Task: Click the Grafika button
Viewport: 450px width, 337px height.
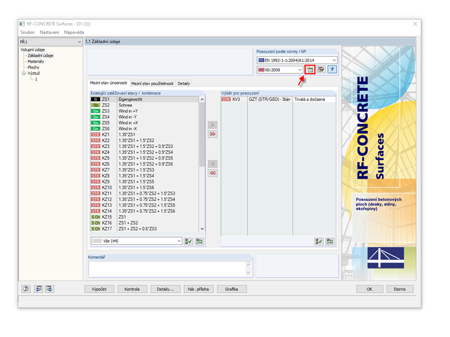Action: tap(232, 289)
